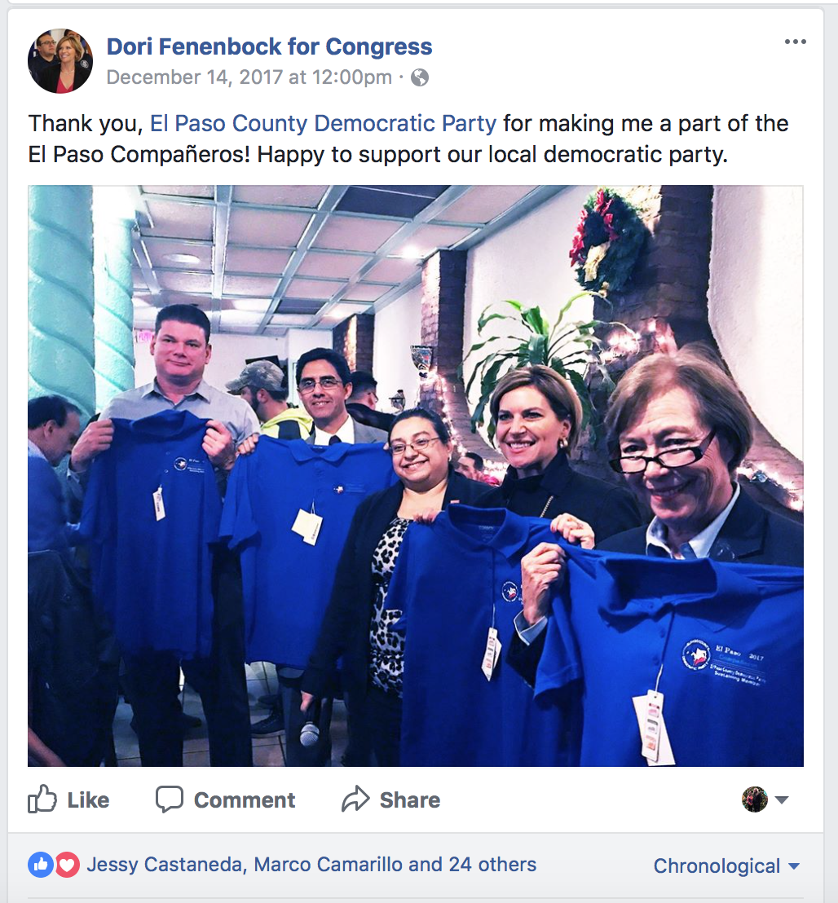Screen dimensions: 838x903
Task: Expand the post-as profile selector arrow
Action: (x=782, y=799)
